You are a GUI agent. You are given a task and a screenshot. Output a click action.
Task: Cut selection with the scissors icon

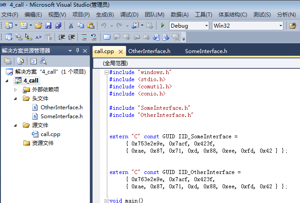[x=71, y=25]
